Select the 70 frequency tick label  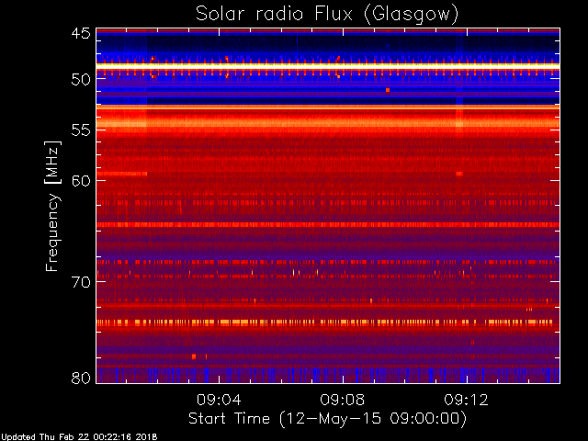coord(81,282)
